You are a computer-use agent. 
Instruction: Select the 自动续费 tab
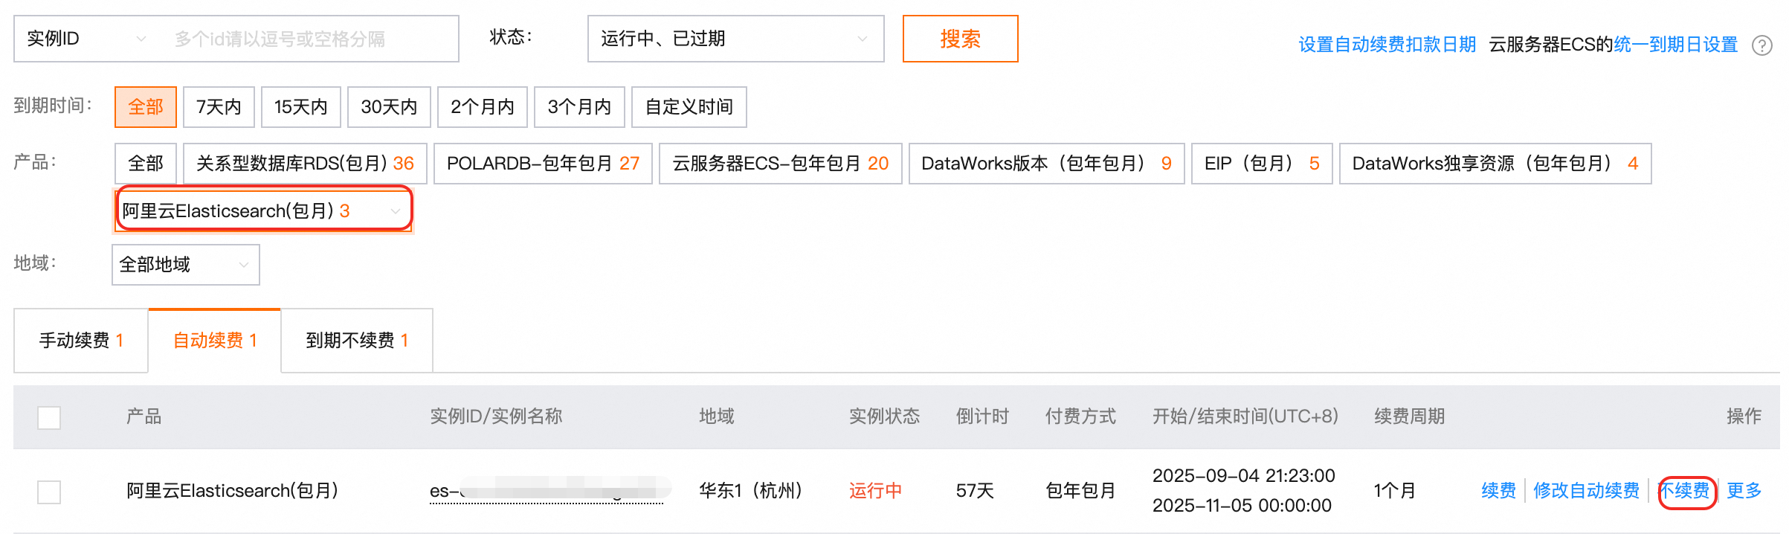pos(215,341)
